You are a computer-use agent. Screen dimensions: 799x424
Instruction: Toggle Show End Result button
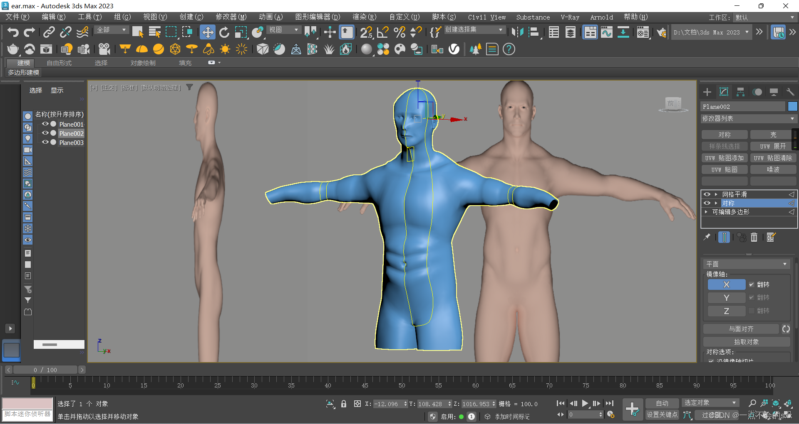(x=724, y=237)
